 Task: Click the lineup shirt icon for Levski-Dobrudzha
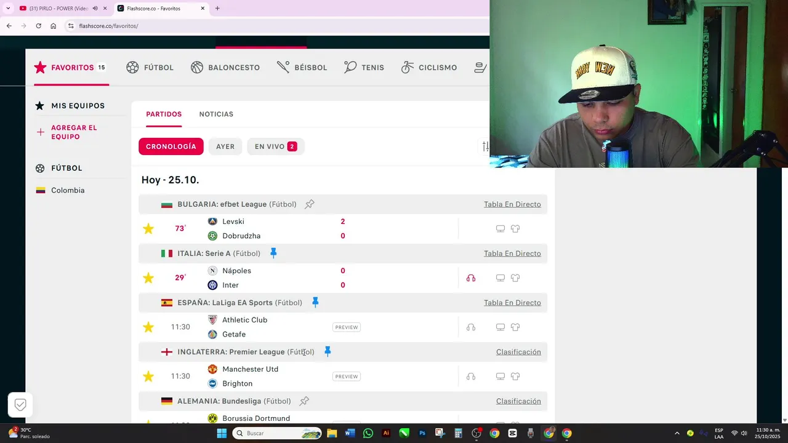click(x=515, y=229)
